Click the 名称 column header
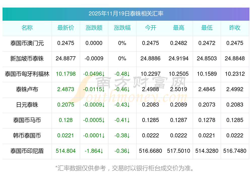 point(27,28)
